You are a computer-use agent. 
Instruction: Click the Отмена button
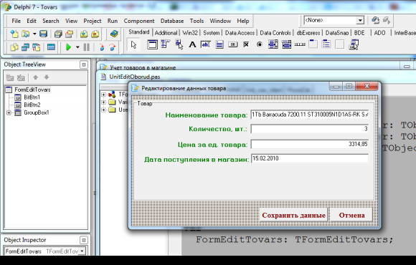(x=351, y=215)
